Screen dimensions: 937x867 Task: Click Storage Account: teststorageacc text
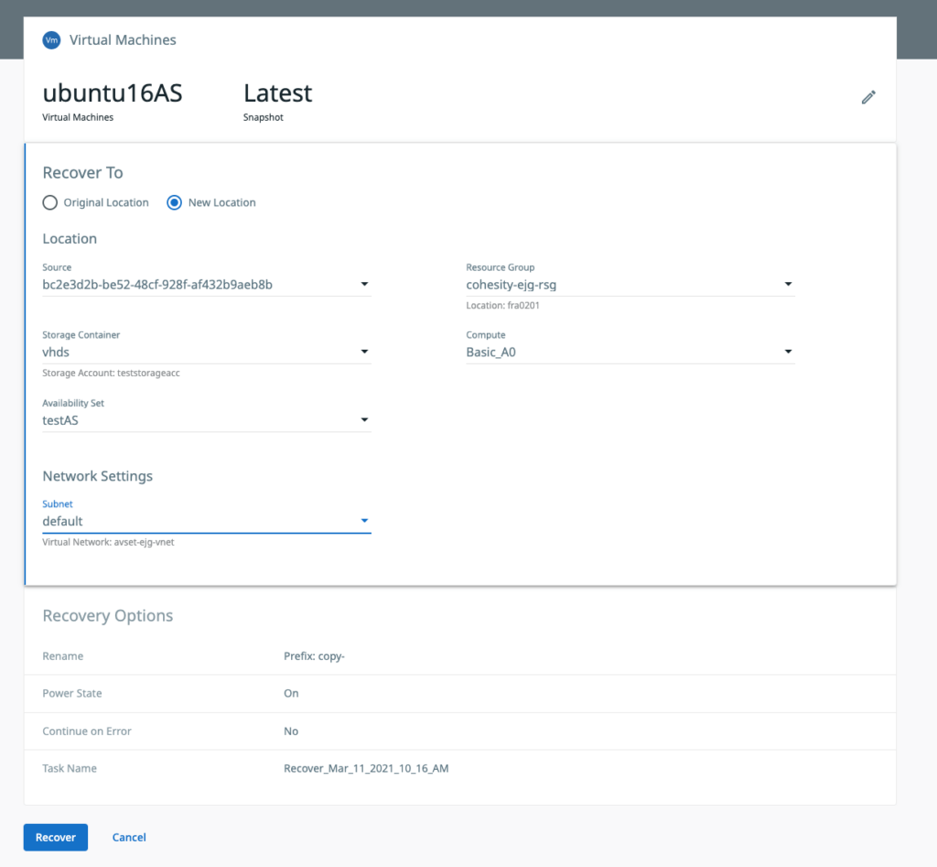pyautogui.click(x=111, y=374)
